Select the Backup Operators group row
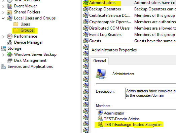The height and width of the screenshot is (133, 176). point(130,9)
